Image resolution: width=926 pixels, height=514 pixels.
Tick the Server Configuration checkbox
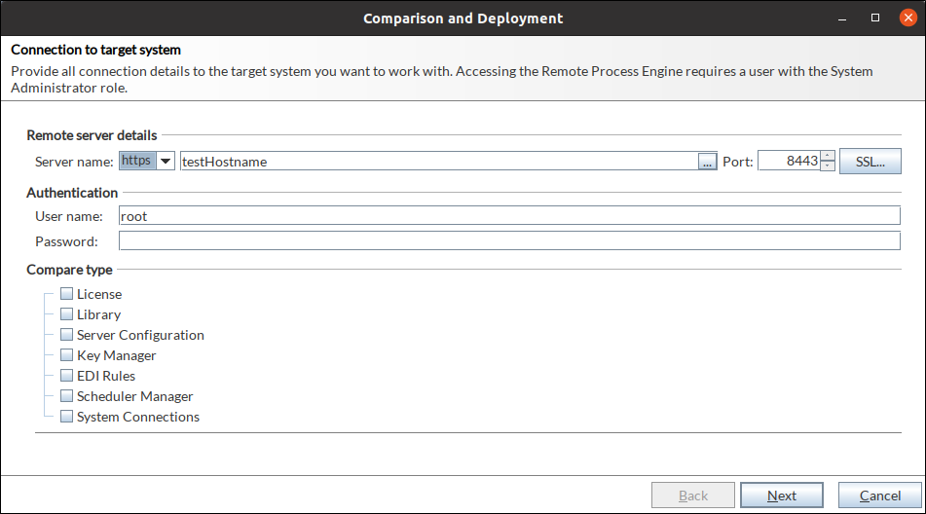(x=67, y=335)
